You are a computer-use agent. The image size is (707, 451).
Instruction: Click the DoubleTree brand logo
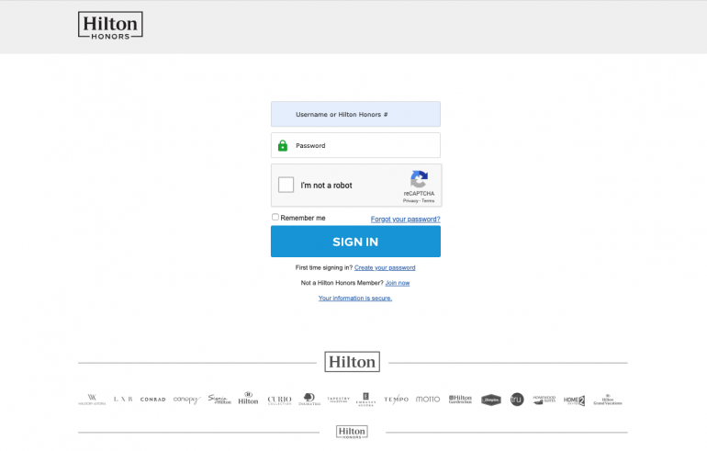pyautogui.click(x=309, y=400)
